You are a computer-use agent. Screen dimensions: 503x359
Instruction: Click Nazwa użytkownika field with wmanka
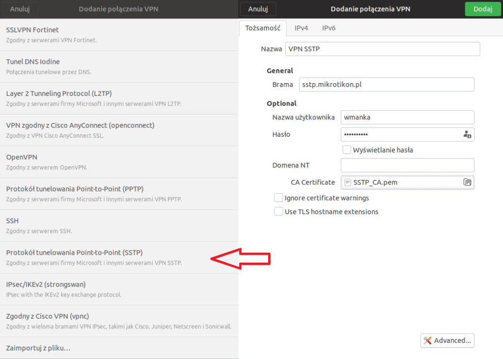(x=407, y=117)
